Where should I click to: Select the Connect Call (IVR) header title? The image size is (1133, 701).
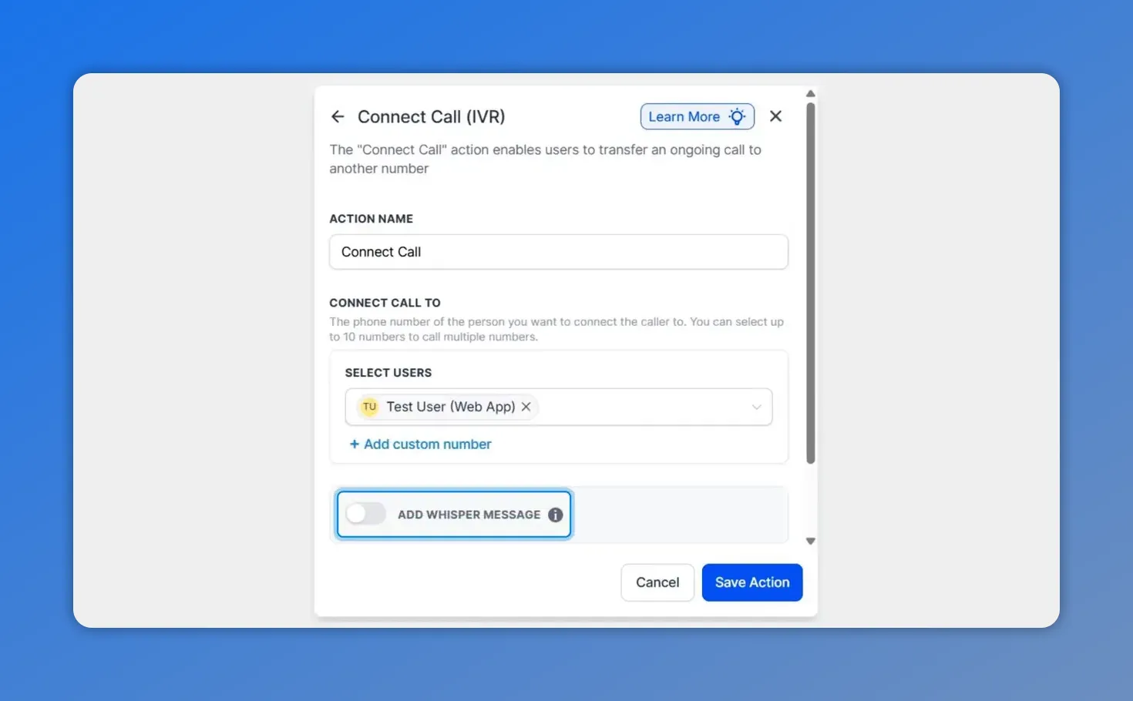tap(431, 116)
